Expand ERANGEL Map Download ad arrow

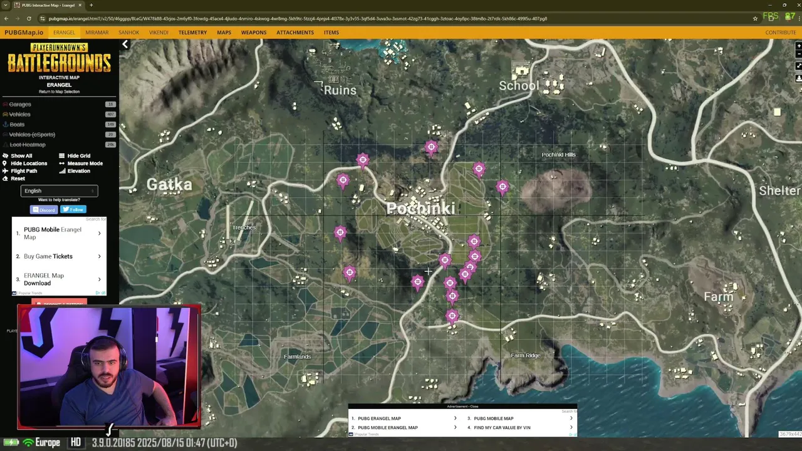pyautogui.click(x=99, y=279)
